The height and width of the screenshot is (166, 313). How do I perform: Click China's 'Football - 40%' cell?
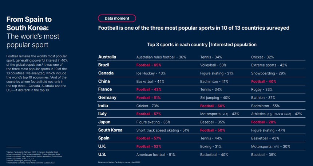(x=263, y=82)
